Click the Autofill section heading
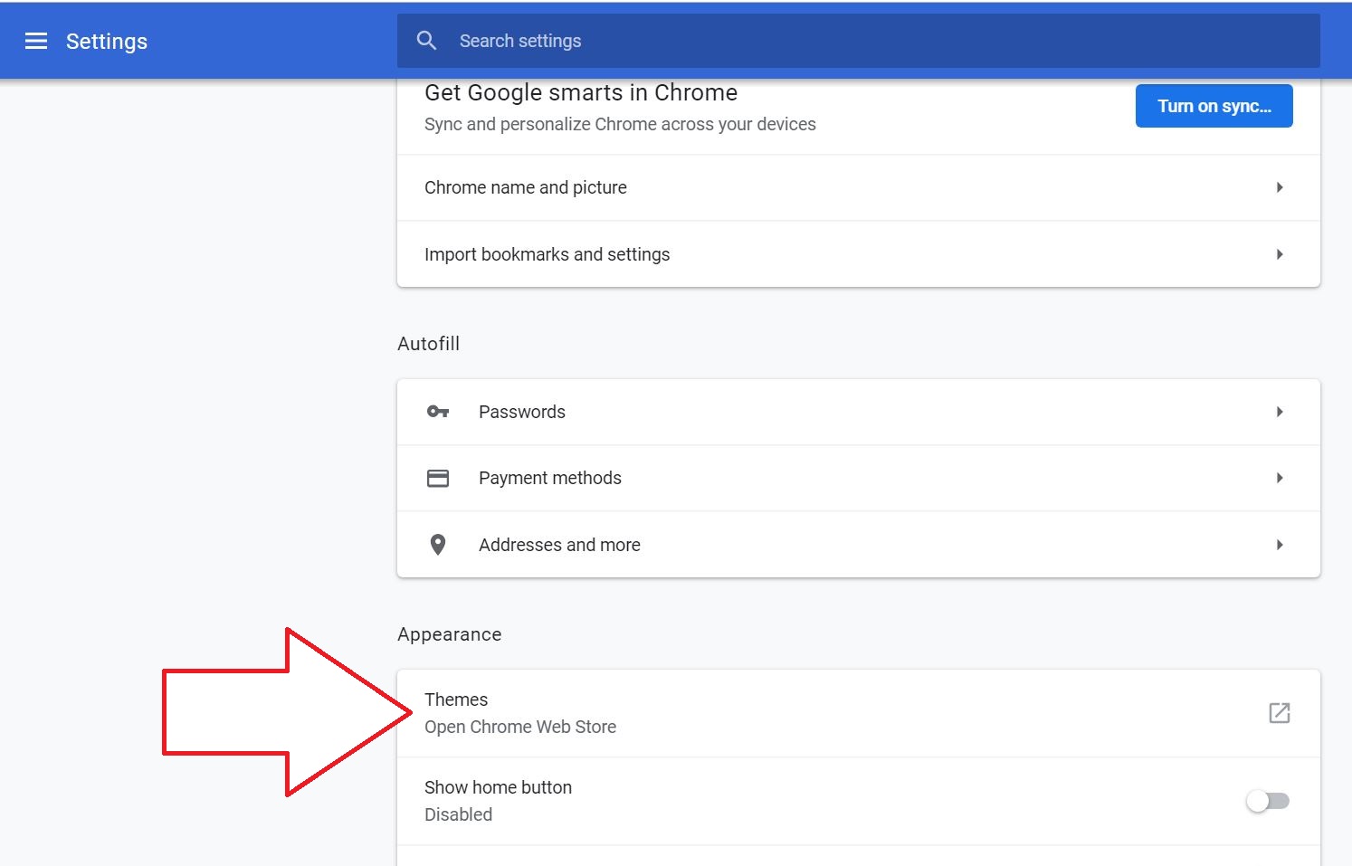This screenshot has width=1352, height=866. click(428, 344)
